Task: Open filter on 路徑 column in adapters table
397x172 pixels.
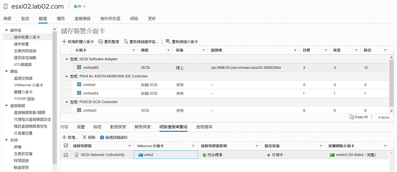Action: pos(385,51)
